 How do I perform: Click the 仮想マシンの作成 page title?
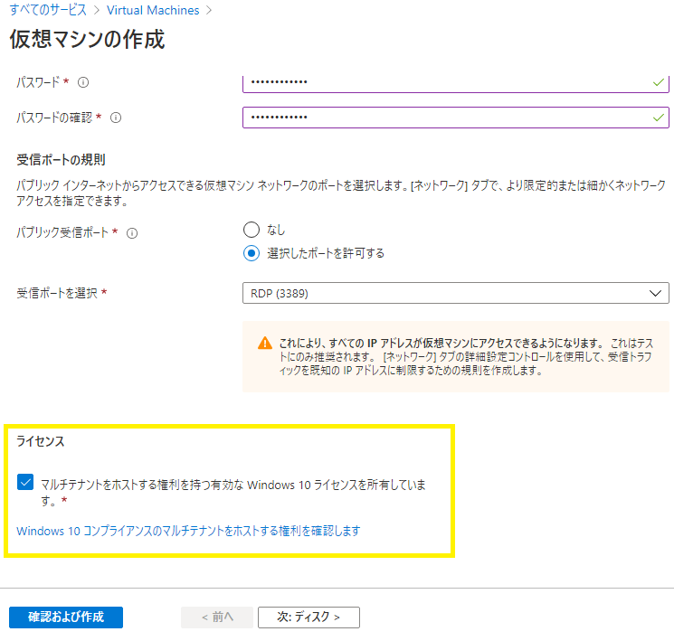coord(87,39)
